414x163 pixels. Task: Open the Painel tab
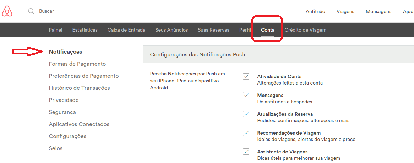coord(55,30)
